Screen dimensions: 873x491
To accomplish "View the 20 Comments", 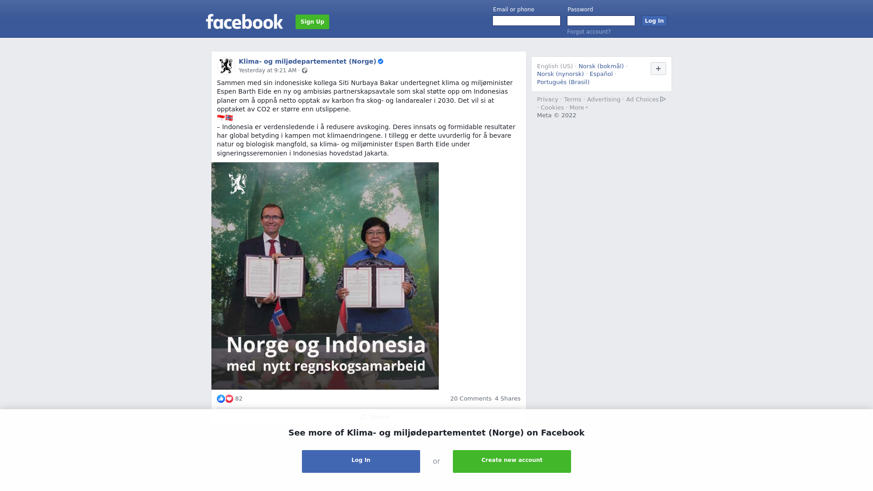I will coord(471,399).
